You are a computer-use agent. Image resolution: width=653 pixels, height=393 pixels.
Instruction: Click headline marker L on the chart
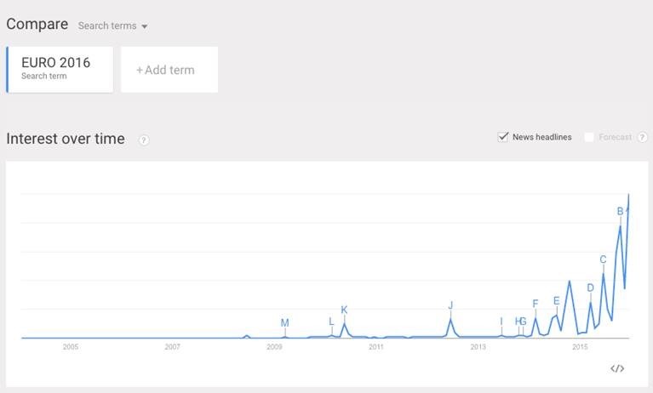[x=331, y=321]
